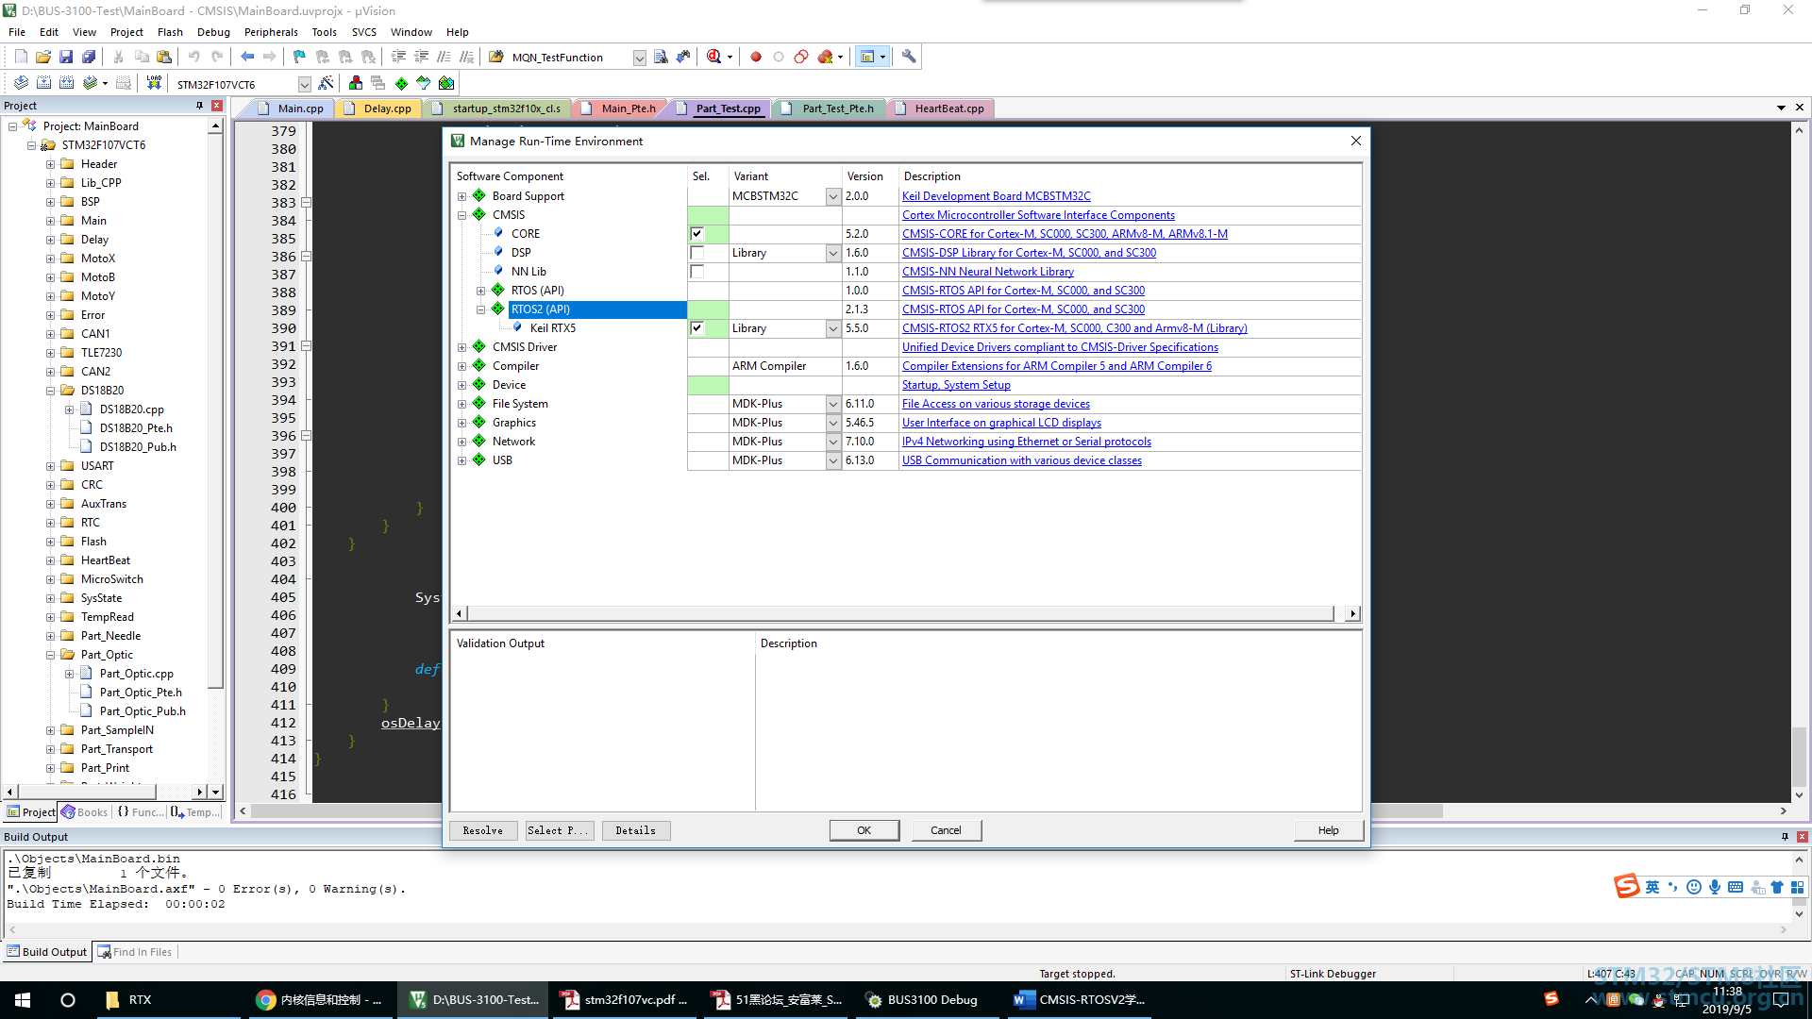1812x1019 pixels.
Task: Uncheck the CMSIS CORE component checkbox
Action: 697,234
